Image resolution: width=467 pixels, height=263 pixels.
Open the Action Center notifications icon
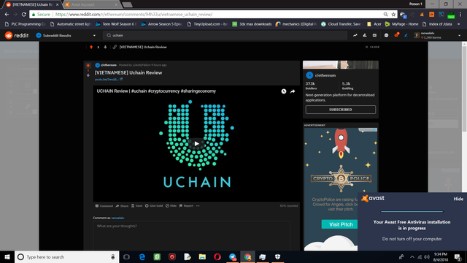pos(458,257)
